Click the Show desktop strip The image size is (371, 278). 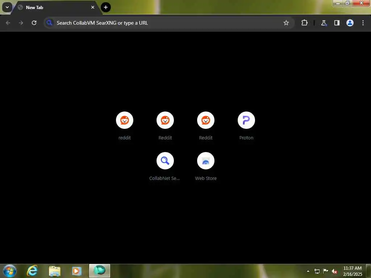[368, 271]
